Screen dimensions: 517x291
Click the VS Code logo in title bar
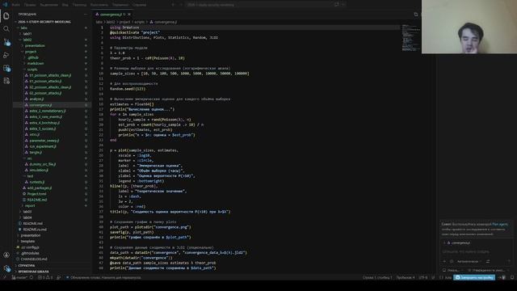point(5,5)
